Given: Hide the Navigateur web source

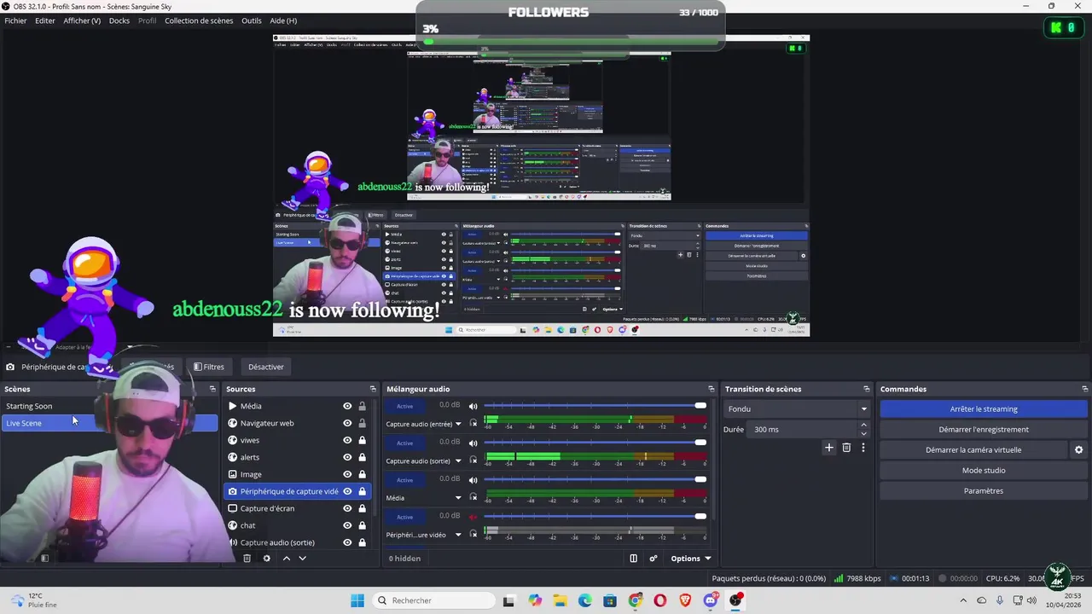Looking at the screenshot, I should pyautogui.click(x=347, y=423).
